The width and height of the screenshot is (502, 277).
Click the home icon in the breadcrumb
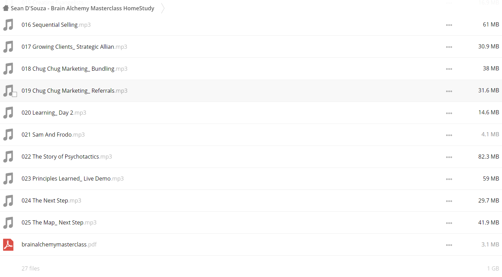(x=5, y=8)
